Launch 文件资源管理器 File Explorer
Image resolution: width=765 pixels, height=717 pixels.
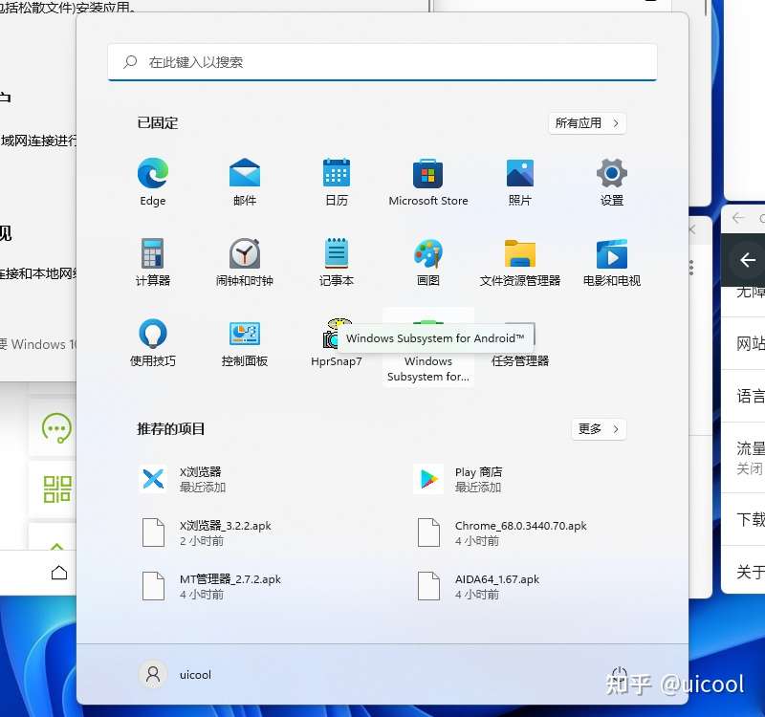click(x=519, y=261)
